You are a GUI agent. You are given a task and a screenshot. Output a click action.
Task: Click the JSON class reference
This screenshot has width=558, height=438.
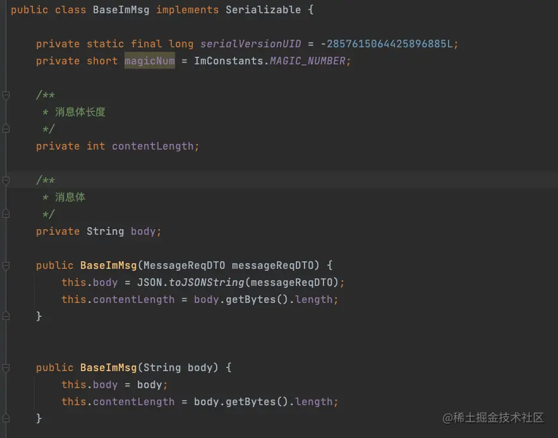pos(150,282)
